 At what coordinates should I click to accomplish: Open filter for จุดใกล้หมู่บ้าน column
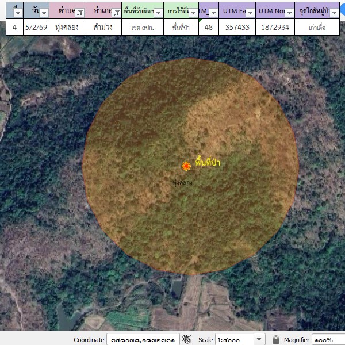pyautogui.click(x=334, y=13)
